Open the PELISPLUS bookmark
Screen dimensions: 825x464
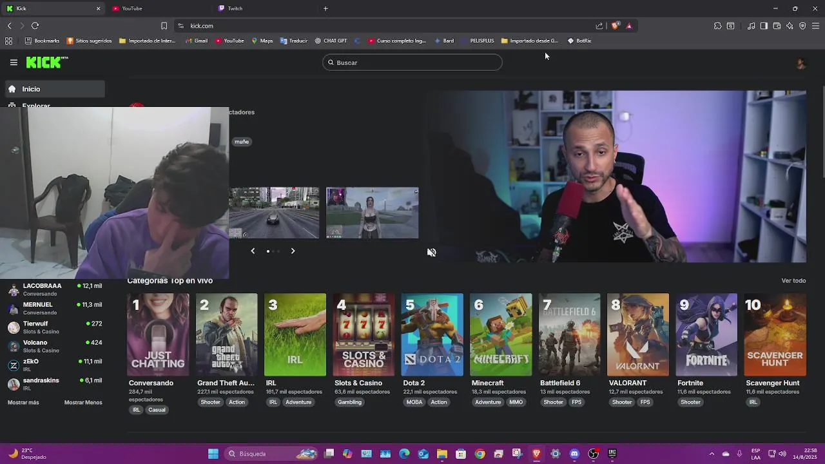click(x=478, y=41)
